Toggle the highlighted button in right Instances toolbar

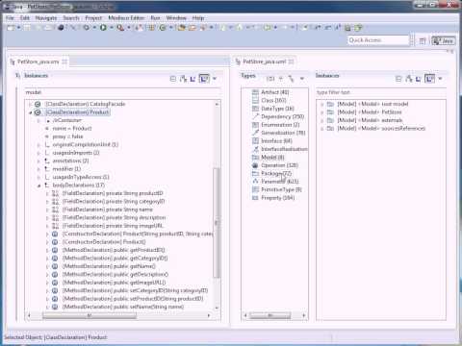pyautogui.click(x=429, y=79)
